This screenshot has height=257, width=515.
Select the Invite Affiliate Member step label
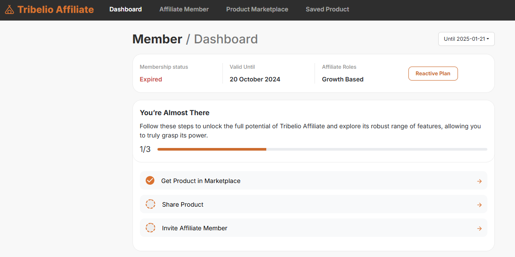tap(194, 228)
